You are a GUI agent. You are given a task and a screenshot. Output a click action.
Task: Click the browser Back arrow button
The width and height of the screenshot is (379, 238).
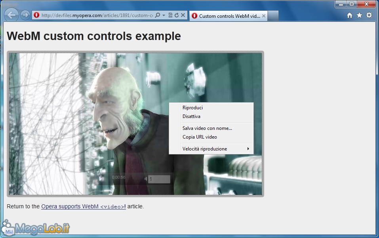click(x=12, y=15)
